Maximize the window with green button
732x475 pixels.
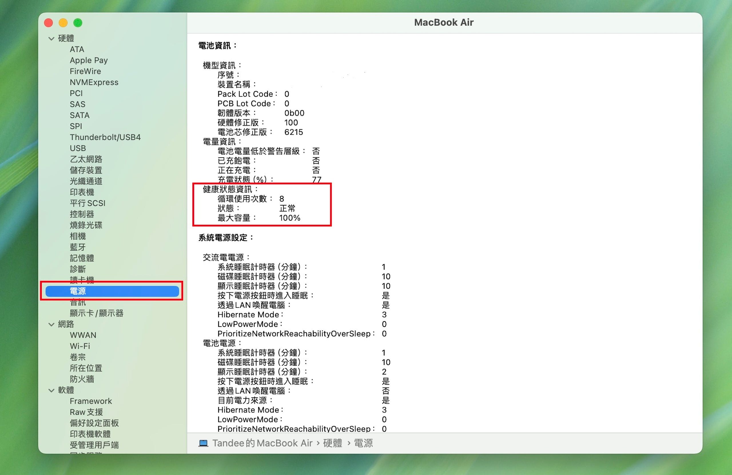tap(78, 23)
